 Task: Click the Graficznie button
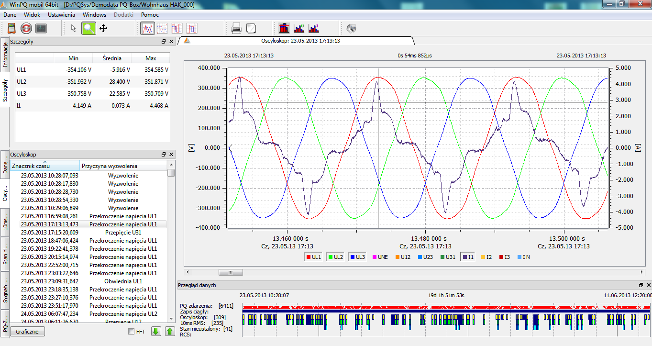tap(27, 331)
